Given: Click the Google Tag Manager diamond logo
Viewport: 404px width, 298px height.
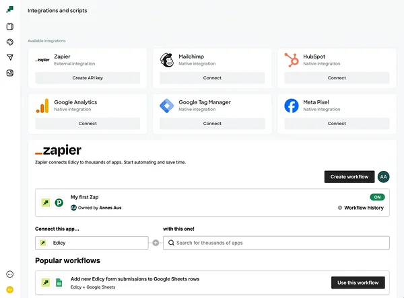Looking at the screenshot, I should [167, 106].
